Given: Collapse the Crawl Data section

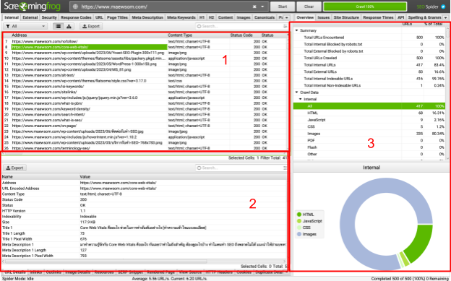Looking at the screenshot, I should (x=296, y=92).
